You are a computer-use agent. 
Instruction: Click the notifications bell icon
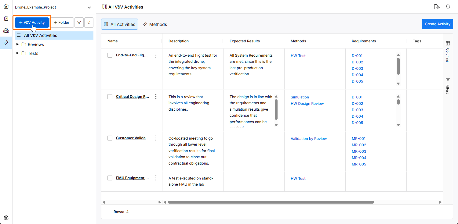(448, 7)
